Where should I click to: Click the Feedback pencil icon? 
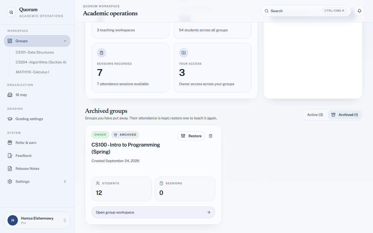coord(10,156)
